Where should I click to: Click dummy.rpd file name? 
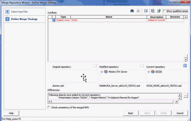coord(58,86)
